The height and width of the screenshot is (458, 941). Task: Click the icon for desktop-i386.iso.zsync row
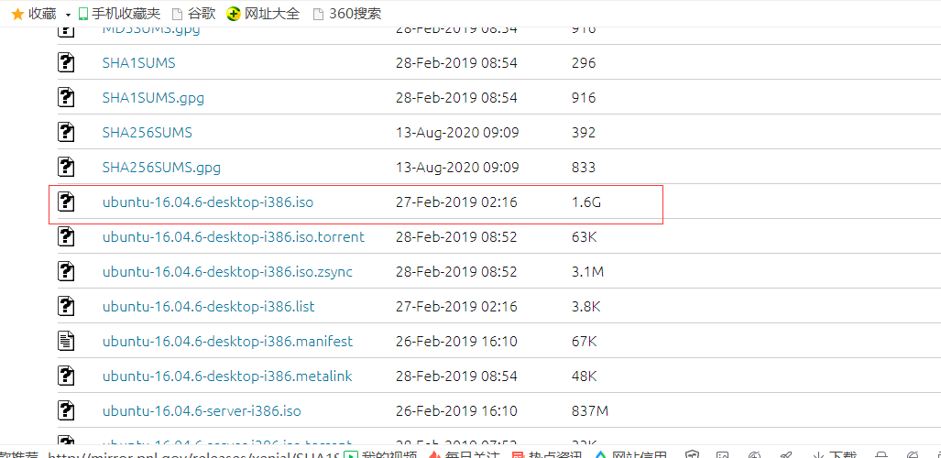[66, 271]
